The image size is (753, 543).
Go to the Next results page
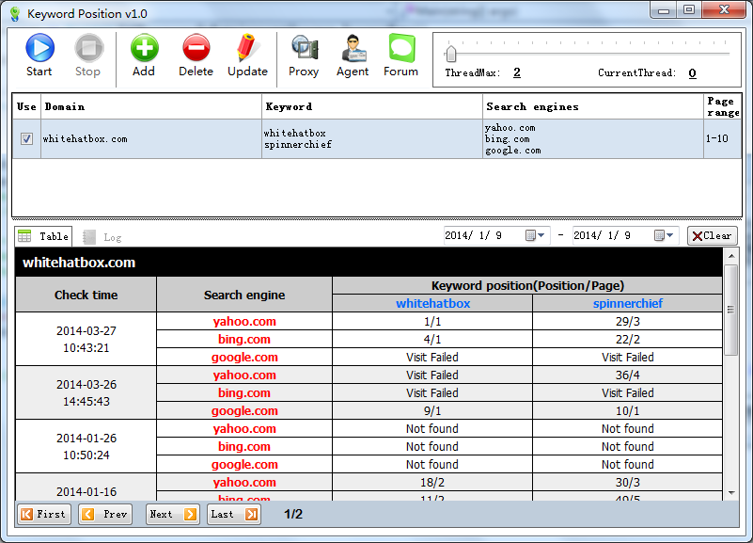point(172,514)
